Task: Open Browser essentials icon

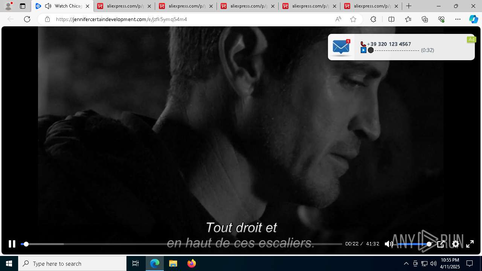Action: (x=441, y=19)
